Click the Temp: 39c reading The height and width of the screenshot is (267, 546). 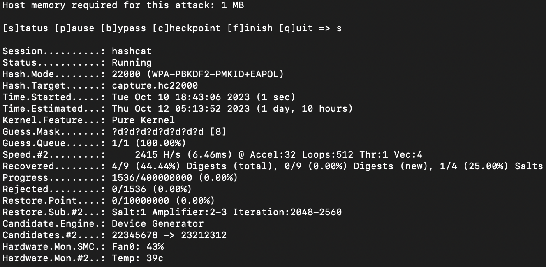tap(137, 258)
